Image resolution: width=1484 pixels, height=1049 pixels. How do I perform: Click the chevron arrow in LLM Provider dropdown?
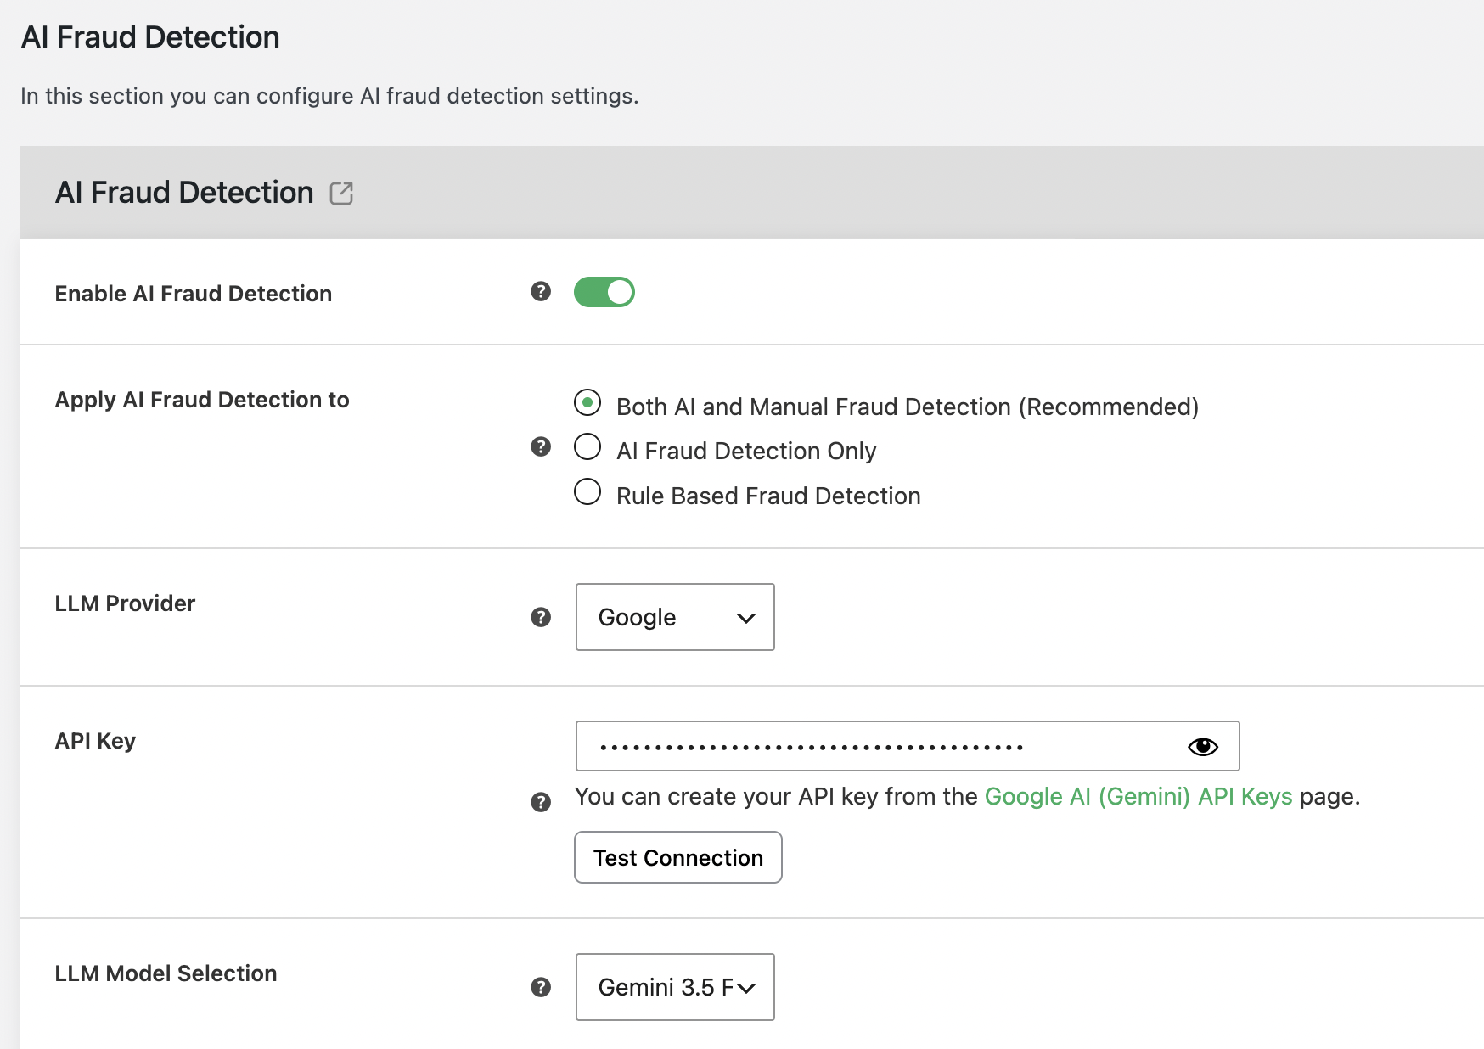coord(746,618)
